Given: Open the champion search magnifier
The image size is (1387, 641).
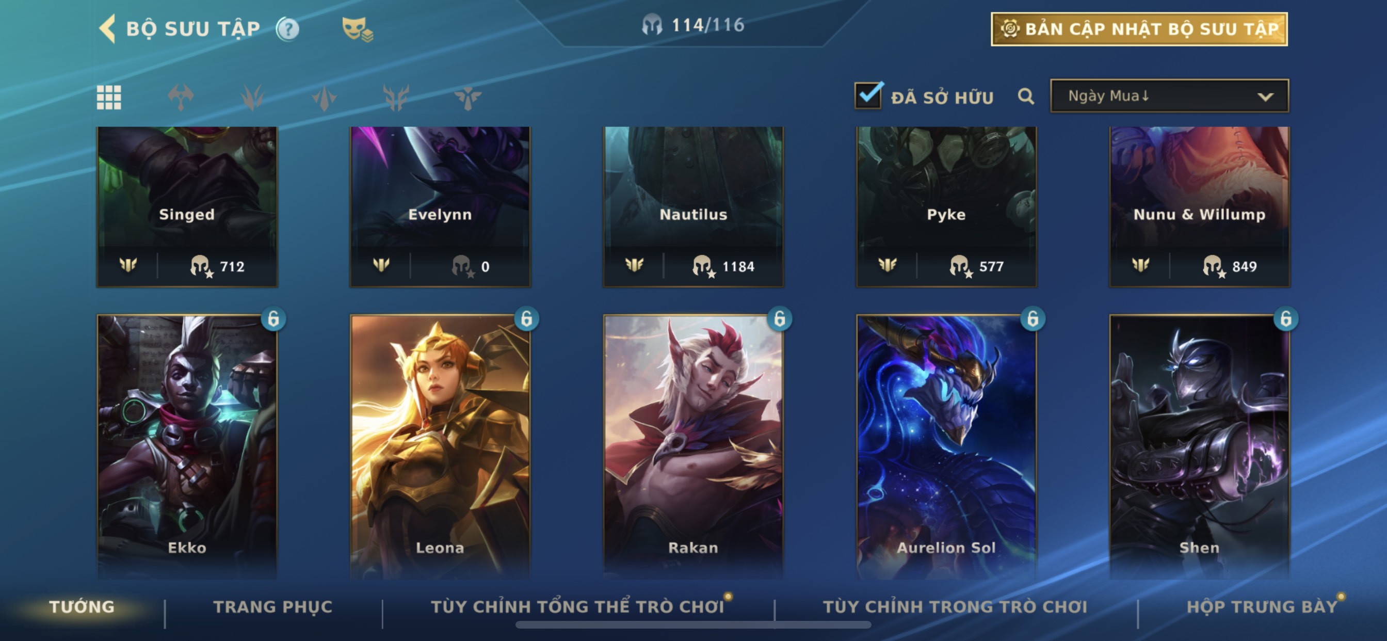Looking at the screenshot, I should [x=1026, y=97].
